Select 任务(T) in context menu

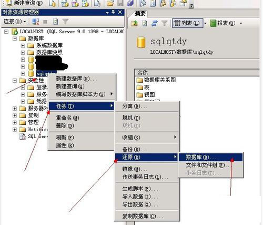(82, 106)
